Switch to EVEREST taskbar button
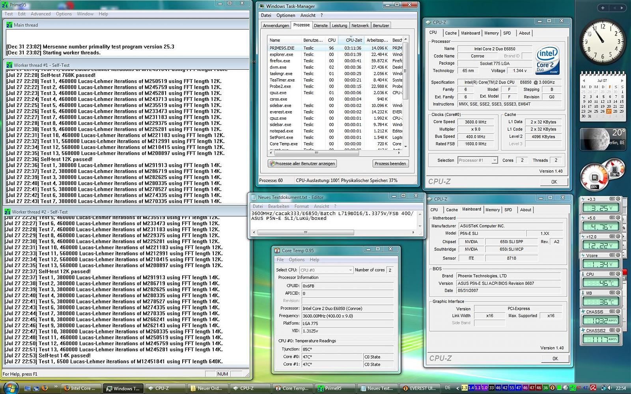631x394 pixels. (x=420, y=388)
